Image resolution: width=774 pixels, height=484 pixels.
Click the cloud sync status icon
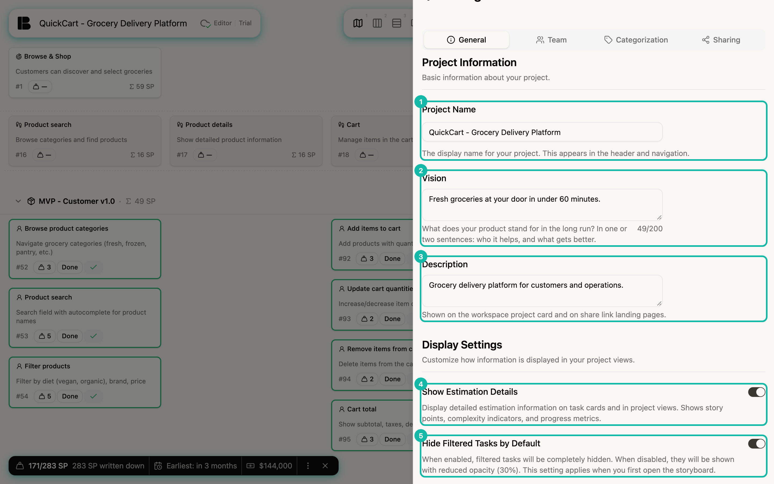[x=205, y=23]
